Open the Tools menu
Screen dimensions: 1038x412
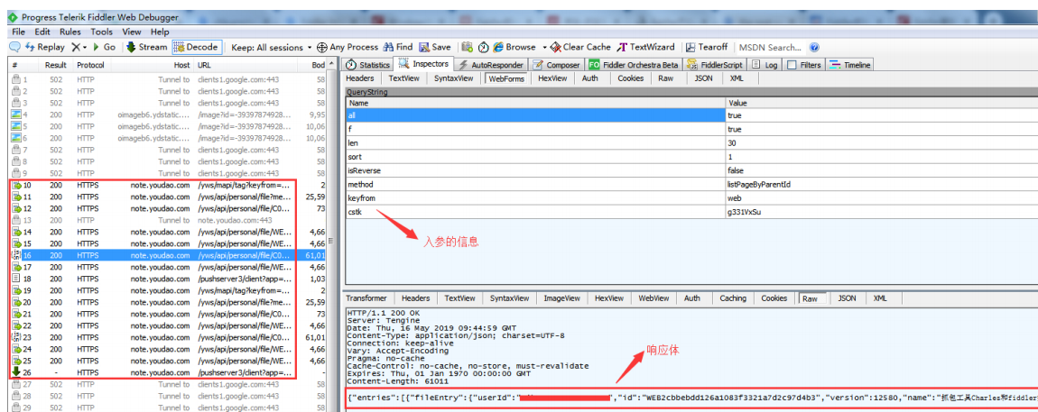(x=102, y=32)
